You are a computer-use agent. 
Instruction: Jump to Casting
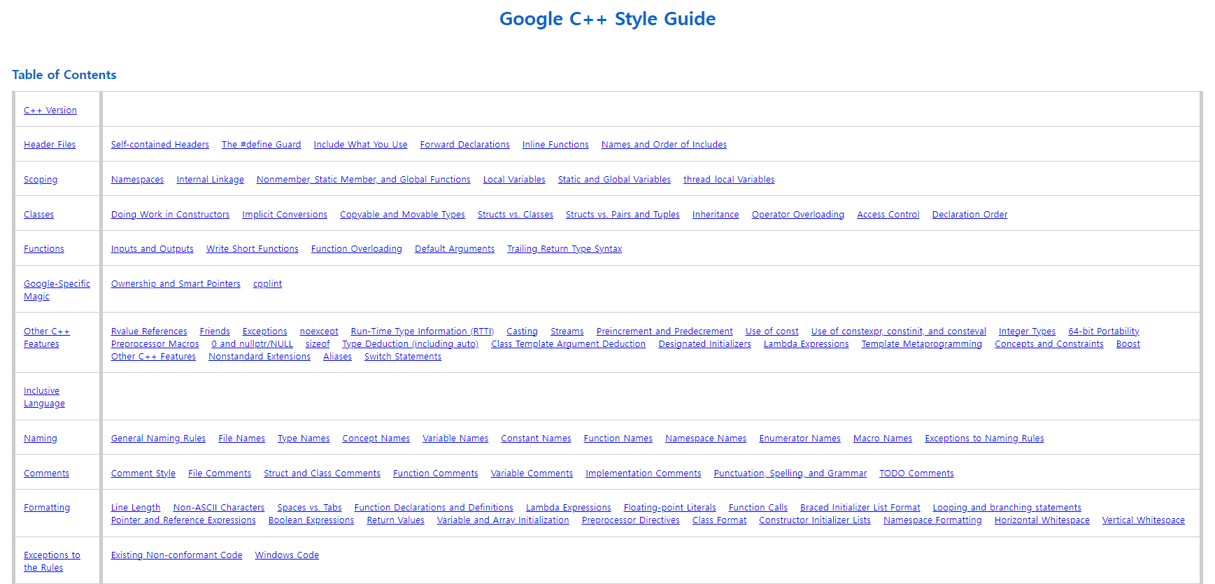[x=523, y=332]
